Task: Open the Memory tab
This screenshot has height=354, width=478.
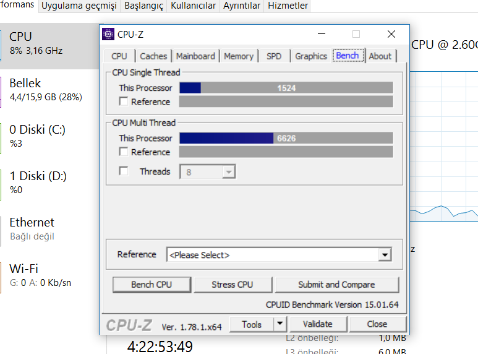Action: coord(239,56)
